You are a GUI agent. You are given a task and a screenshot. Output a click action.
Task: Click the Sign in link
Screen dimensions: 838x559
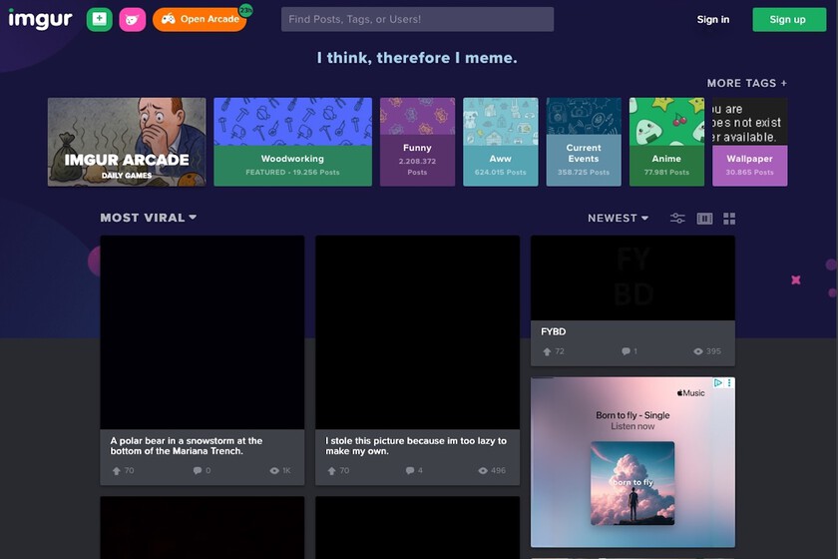click(712, 19)
